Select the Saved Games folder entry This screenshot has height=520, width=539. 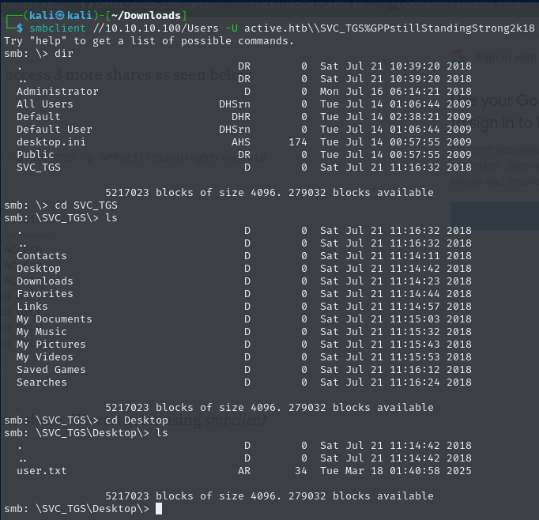click(51, 370)
